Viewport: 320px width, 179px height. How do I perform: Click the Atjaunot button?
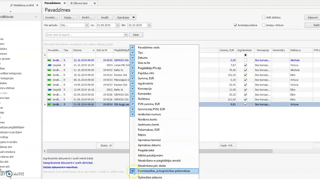tap(312, 17)
